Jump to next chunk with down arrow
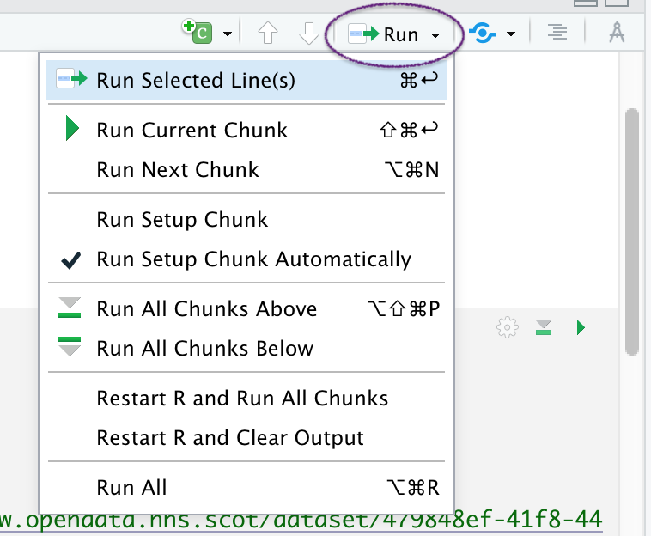This screenshot has height=536, width=651. (308, 34)
